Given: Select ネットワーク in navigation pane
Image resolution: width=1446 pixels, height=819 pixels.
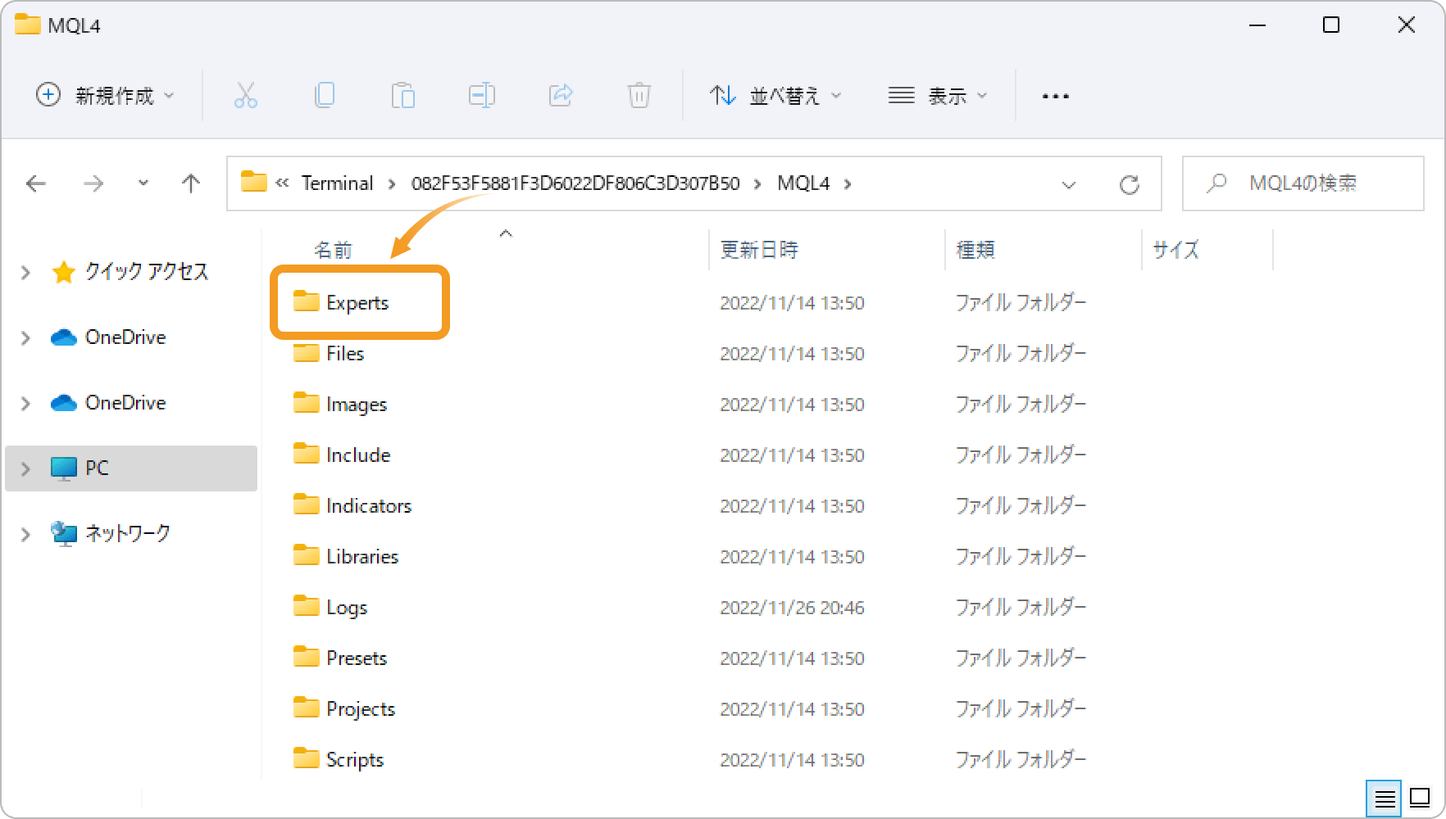Looking at the screenshot, I should [128, 534].
